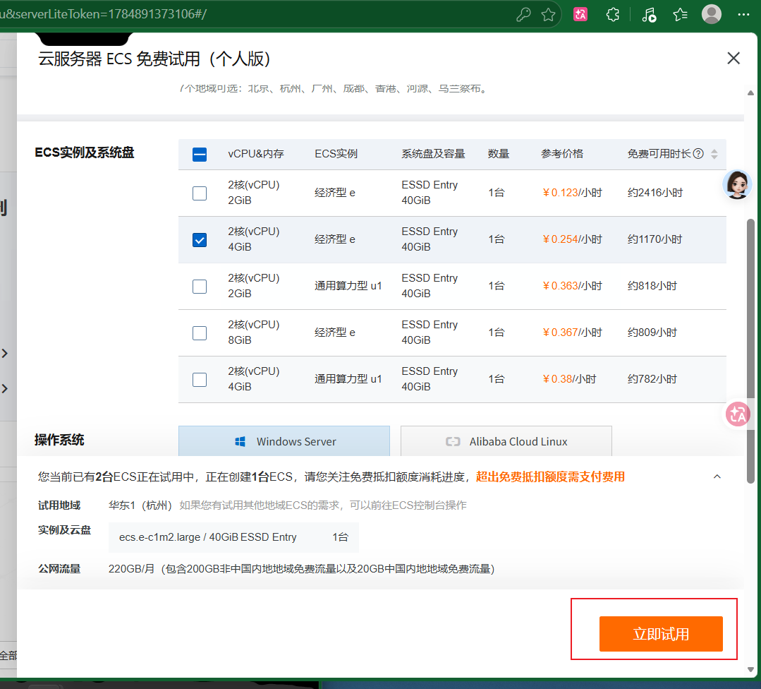The width and height of the screenshot is (761, 689).
Task: Select Alibaba Cloud Linux operating system
Action: [506, 441]
